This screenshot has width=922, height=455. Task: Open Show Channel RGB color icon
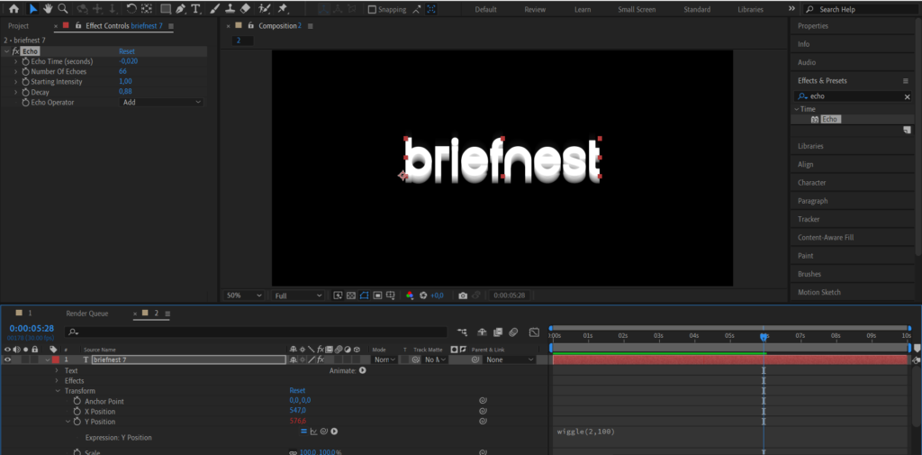[410, 296]
